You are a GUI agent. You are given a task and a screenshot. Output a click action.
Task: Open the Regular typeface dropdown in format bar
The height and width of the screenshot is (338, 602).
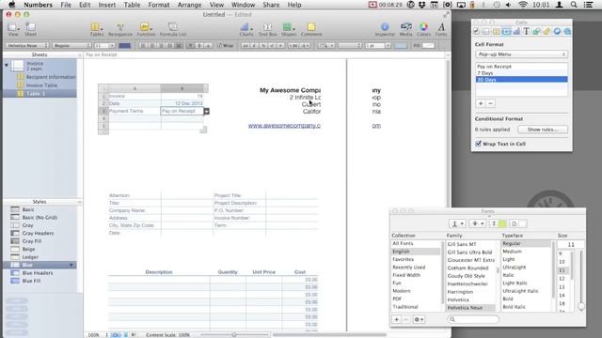click(x=71, y=46)
